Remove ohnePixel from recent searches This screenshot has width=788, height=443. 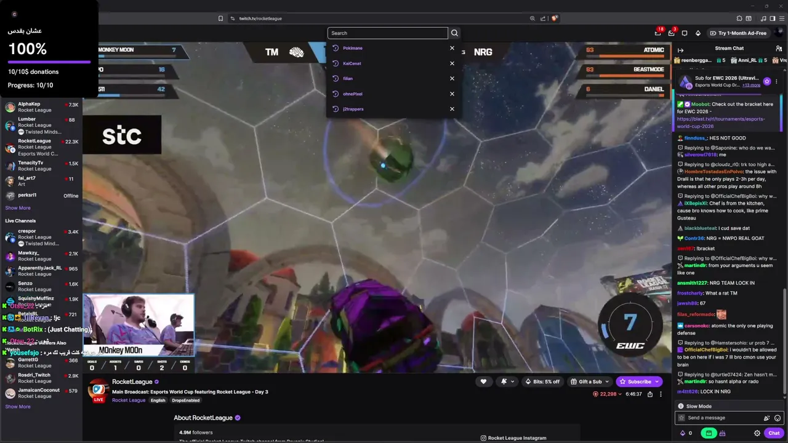[x=452, y=94]
